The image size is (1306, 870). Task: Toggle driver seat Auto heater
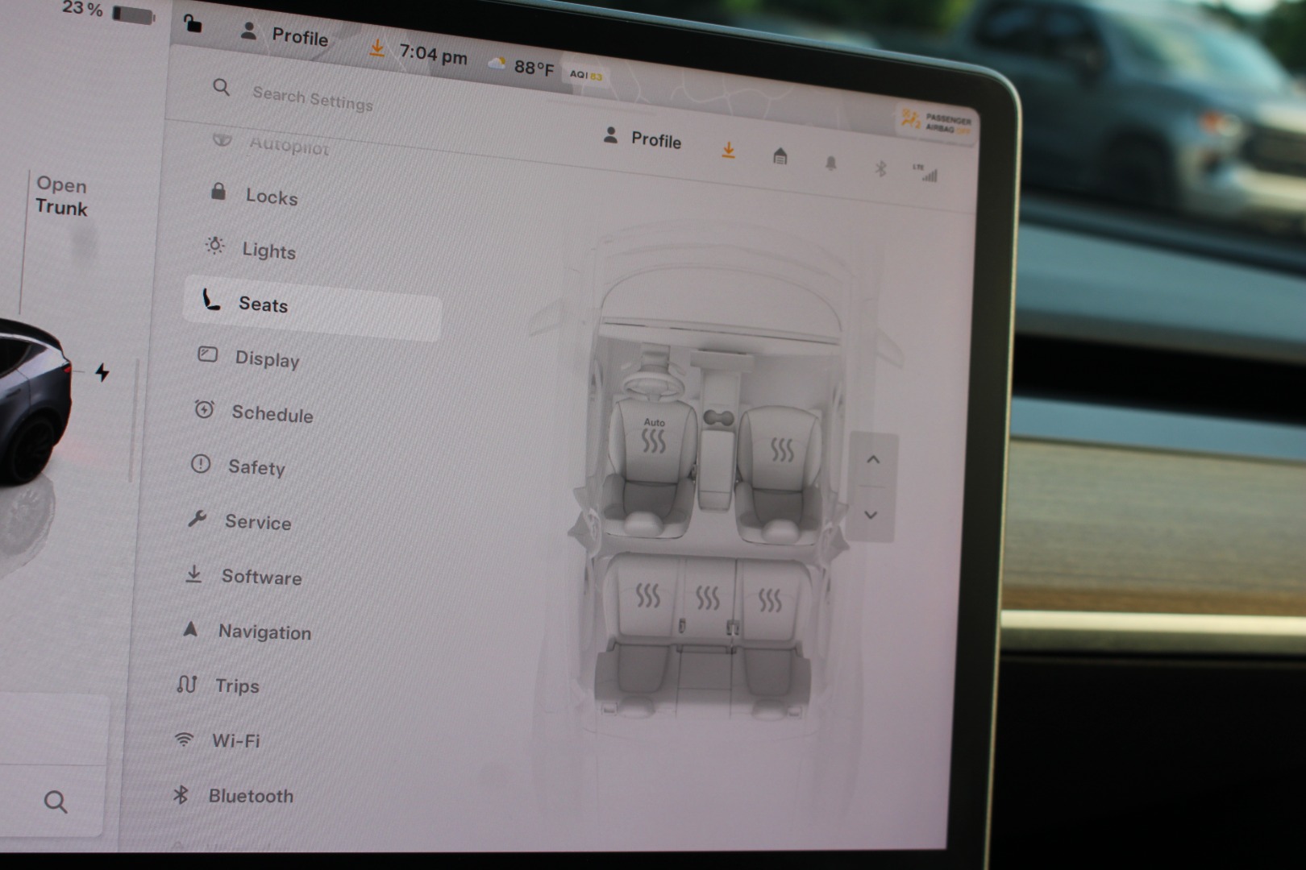654,436
